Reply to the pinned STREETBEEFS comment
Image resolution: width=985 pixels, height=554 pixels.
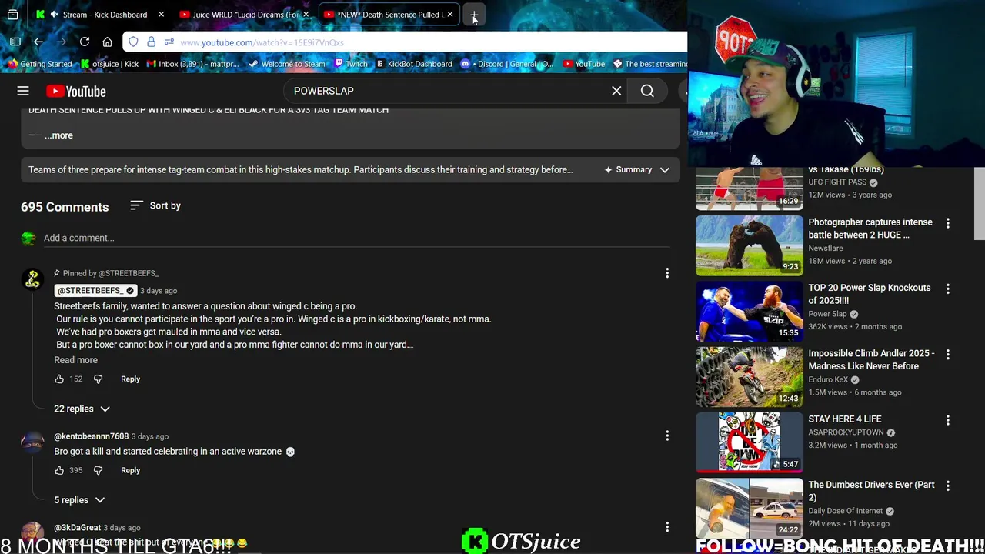(x=130, y=379)
